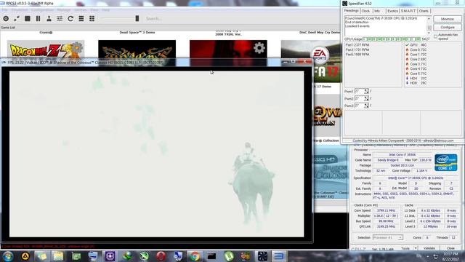The width and height of the screenshot is (465, 262).
Task: Click the icon size slider handle
Action: (137, 18)
